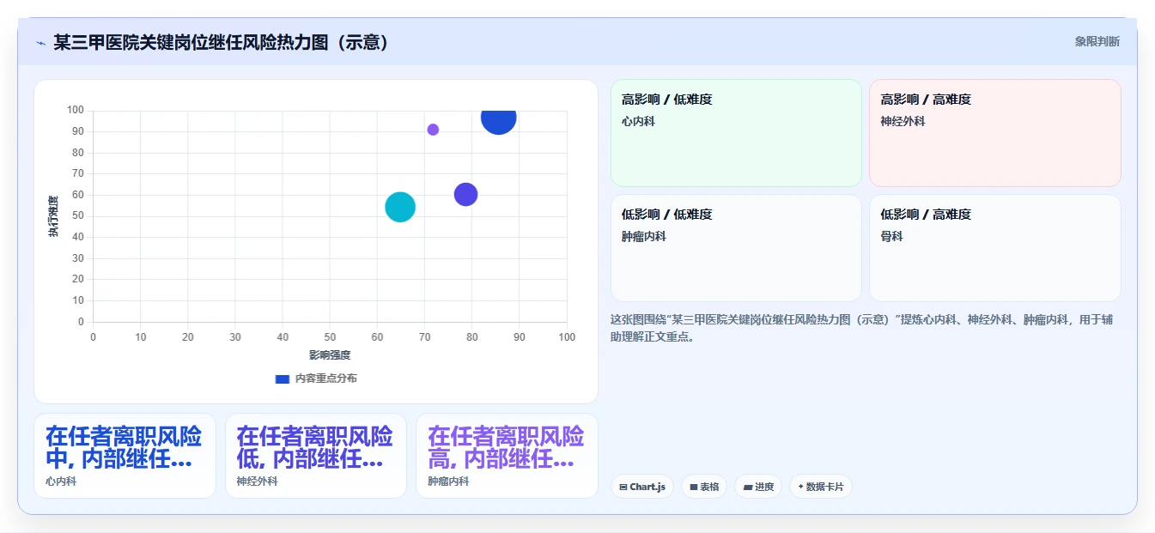
Task: Click the 执行难度 y-axis label
Action: pyautogui.click(x=53, y=216)
